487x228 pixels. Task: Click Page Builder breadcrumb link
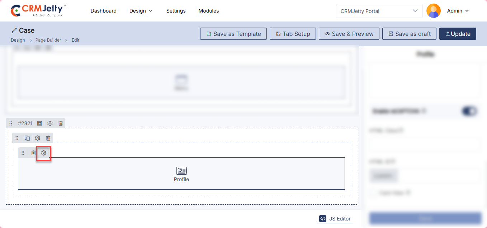[x=48, y=40]
